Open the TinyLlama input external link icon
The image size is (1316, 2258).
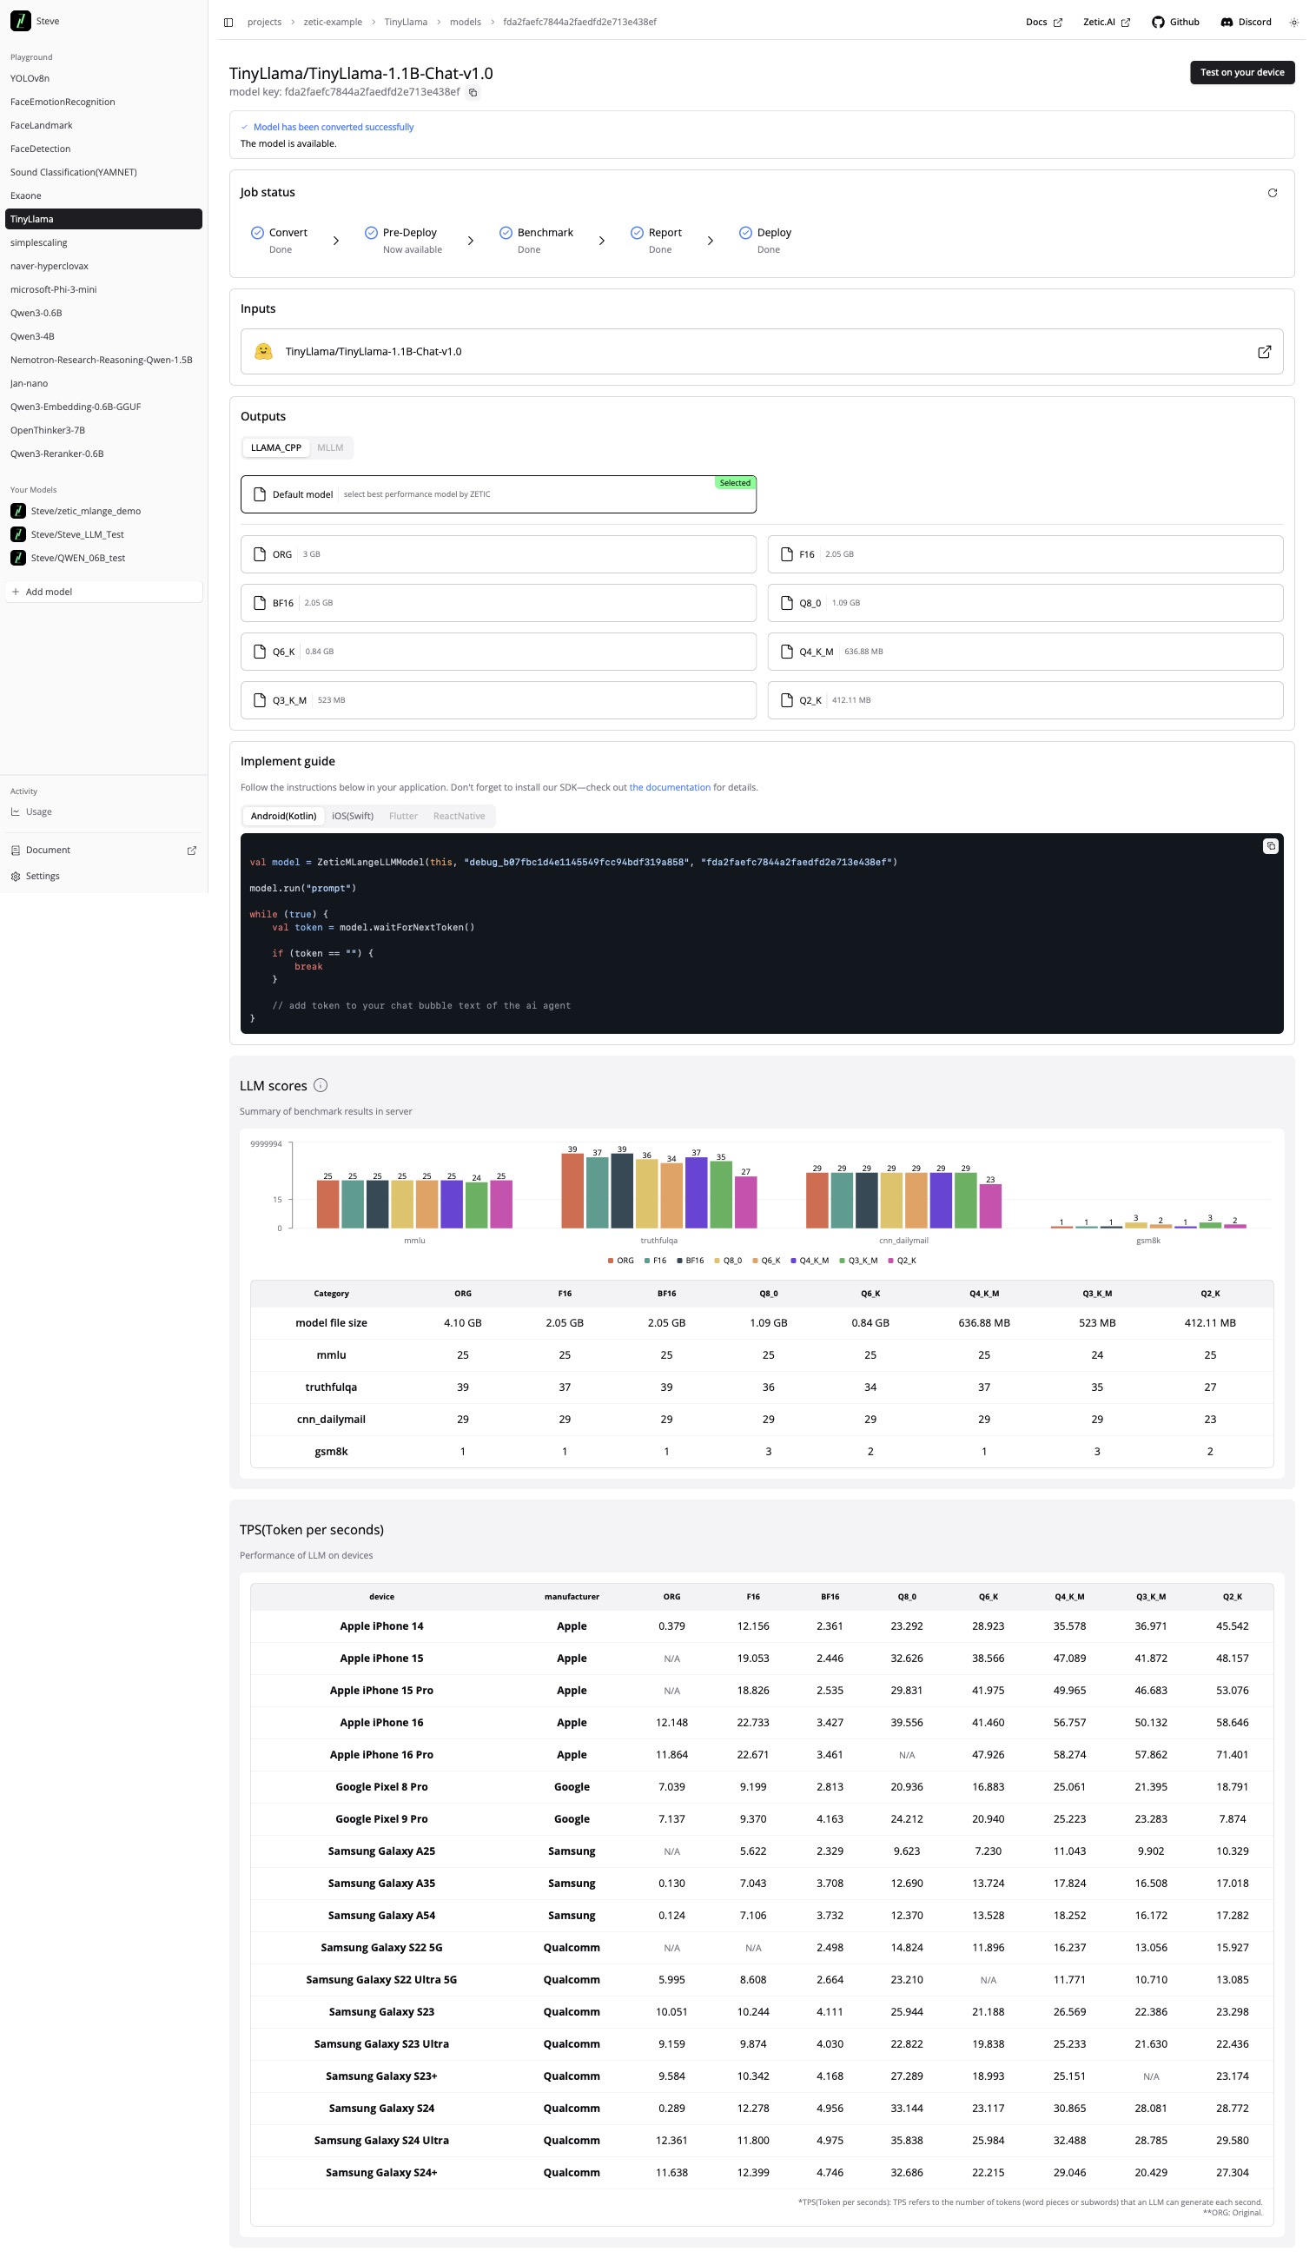[1264, 352]
